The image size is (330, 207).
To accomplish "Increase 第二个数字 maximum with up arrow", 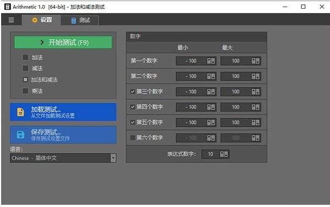I will (x=253, y=77).
